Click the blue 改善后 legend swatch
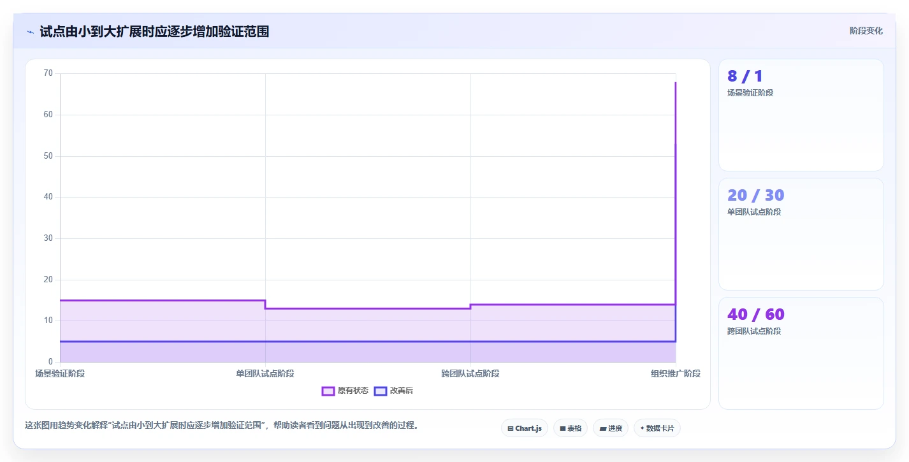 381,391
